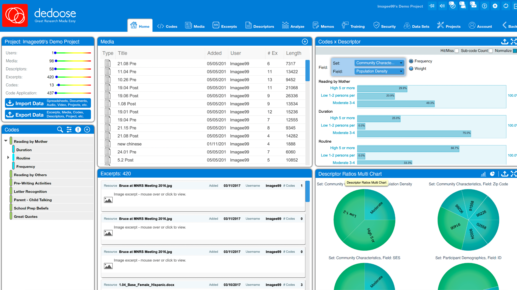Click the Duration code color swatch
This screenshot has width=517, height=290.
[x=13, y=149]
